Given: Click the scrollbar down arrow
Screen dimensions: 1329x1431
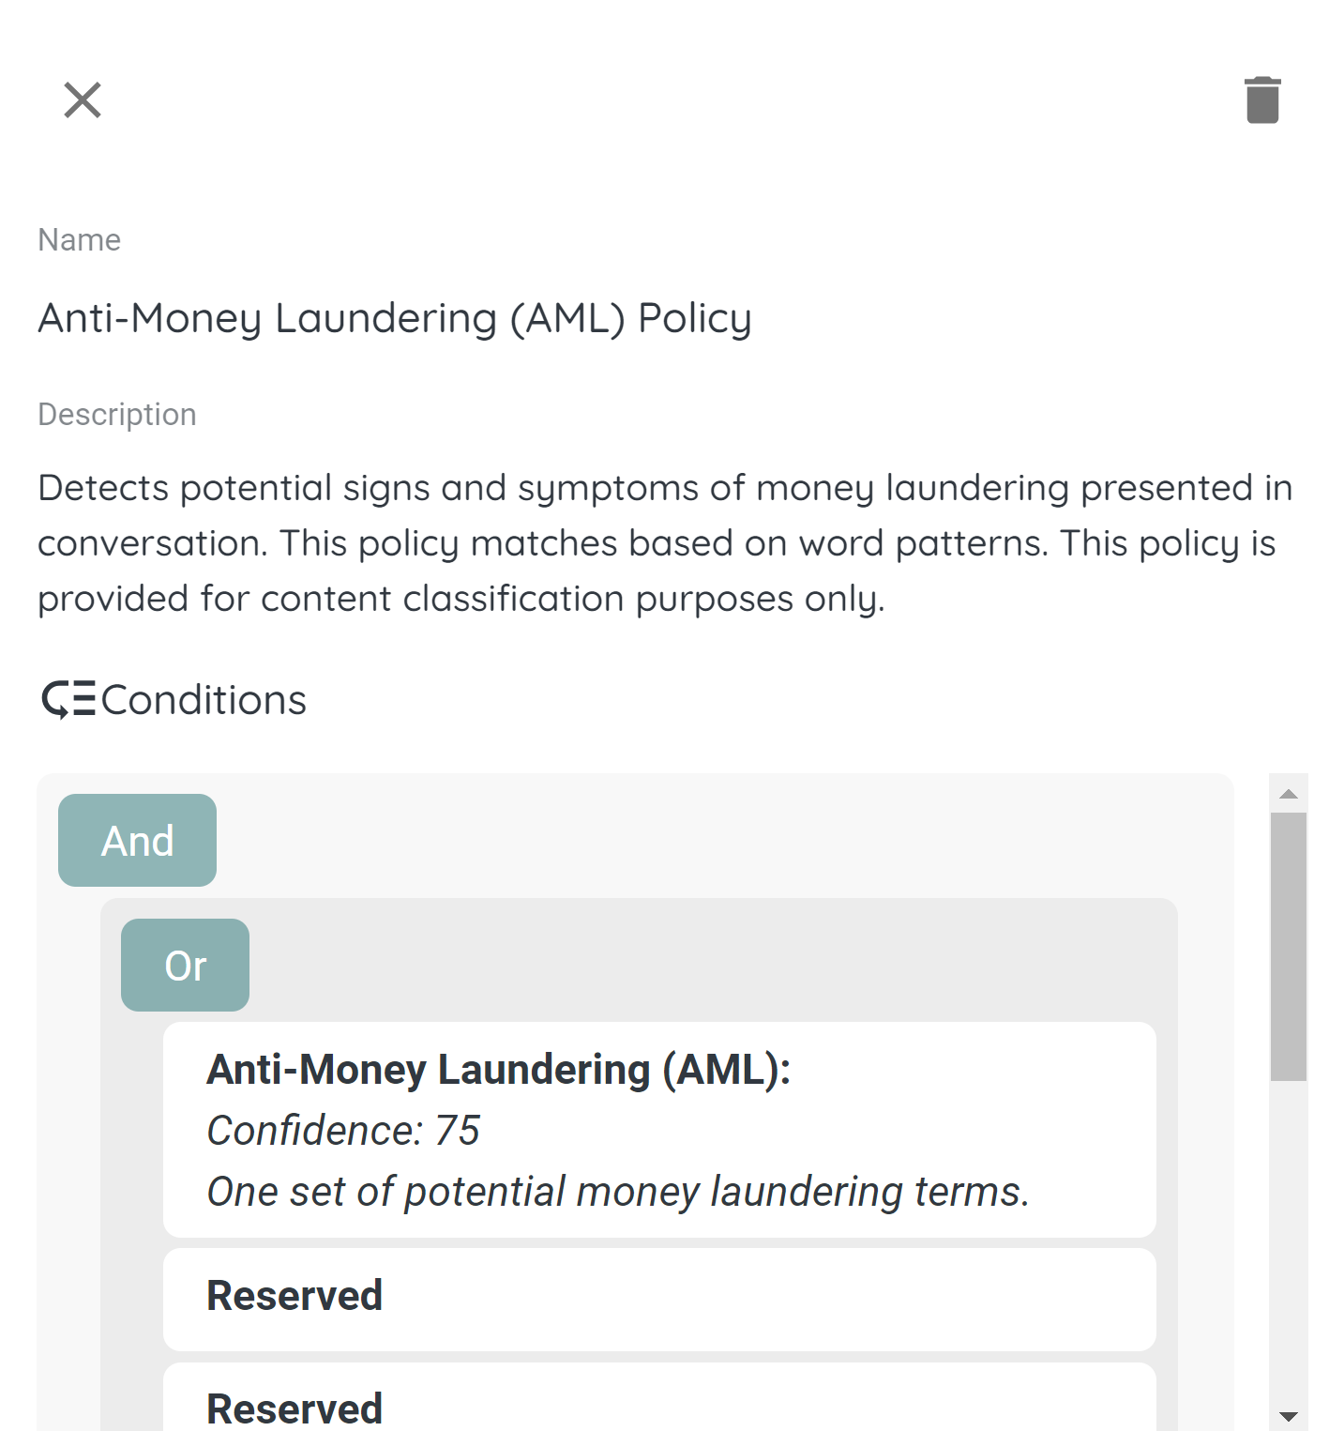Looking at the screenshot, I should [x=1289, y=1416].
